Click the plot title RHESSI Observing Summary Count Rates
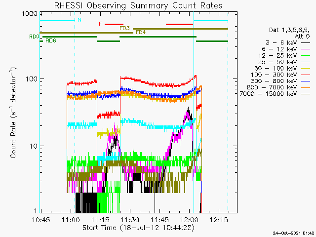Screen dimensions: 316x237 pyautogui.click(x=138, y=5)
